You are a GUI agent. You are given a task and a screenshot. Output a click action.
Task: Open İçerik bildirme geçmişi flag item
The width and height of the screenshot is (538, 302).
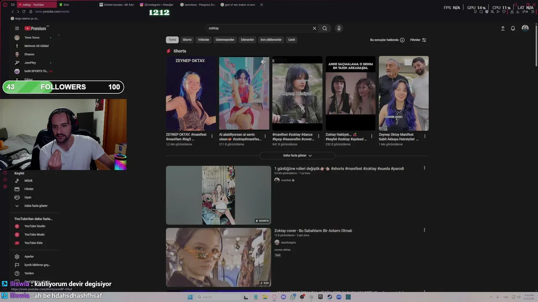(x=37, y=265)
